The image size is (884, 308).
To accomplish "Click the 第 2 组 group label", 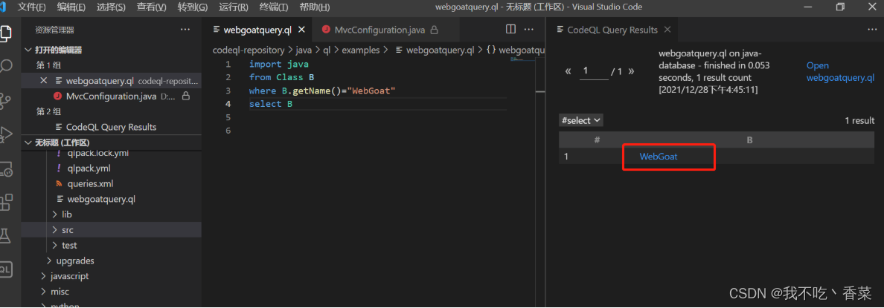I will [x=48, y=112].
